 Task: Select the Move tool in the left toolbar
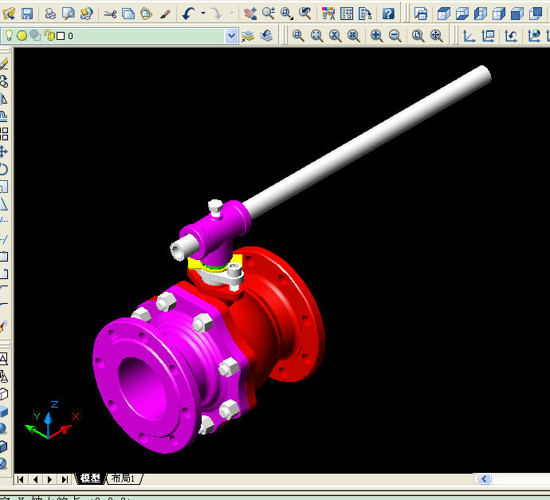pos(4,152)
